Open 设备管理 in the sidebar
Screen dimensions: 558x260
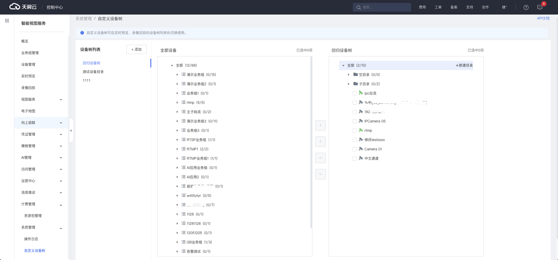(x=28, y=65)
